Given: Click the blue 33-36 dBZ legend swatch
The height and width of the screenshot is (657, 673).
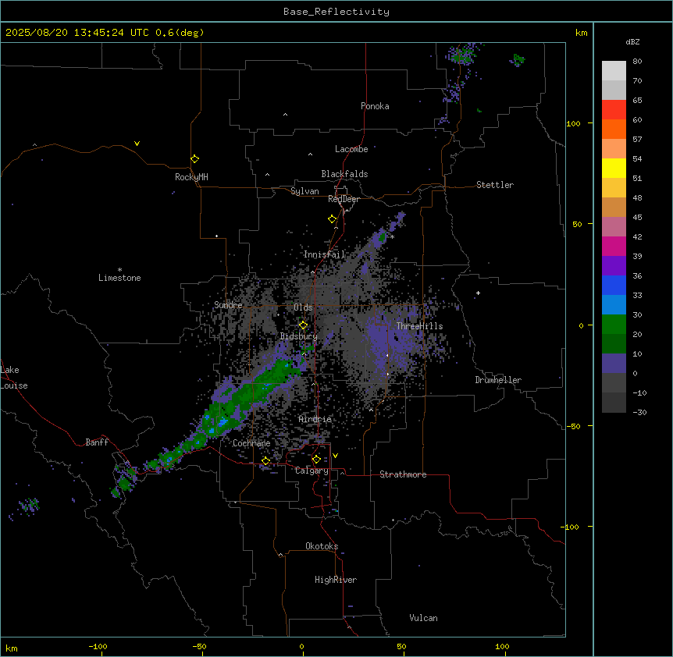Looking at the screenshot, I should 614,285.
